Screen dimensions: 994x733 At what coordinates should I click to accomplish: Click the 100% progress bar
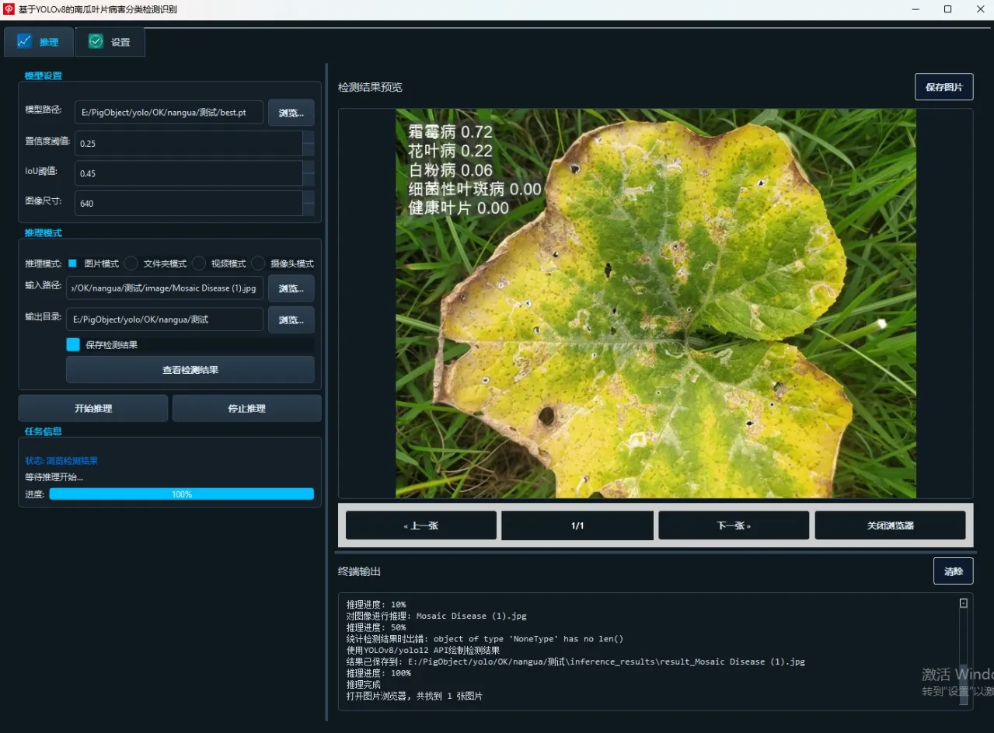(181, 494)
